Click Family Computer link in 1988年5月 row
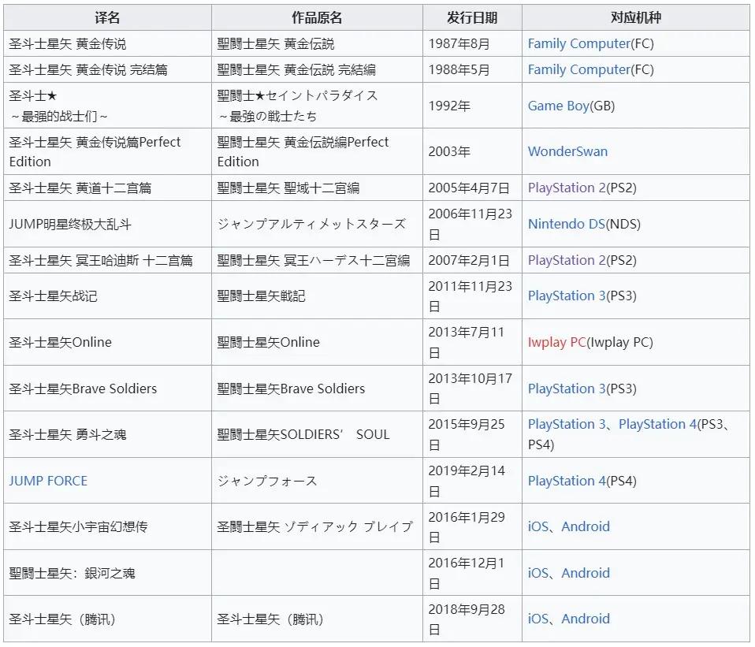This screenshot has width=755, height=647. pyautogui.click(x=579, y=69)
